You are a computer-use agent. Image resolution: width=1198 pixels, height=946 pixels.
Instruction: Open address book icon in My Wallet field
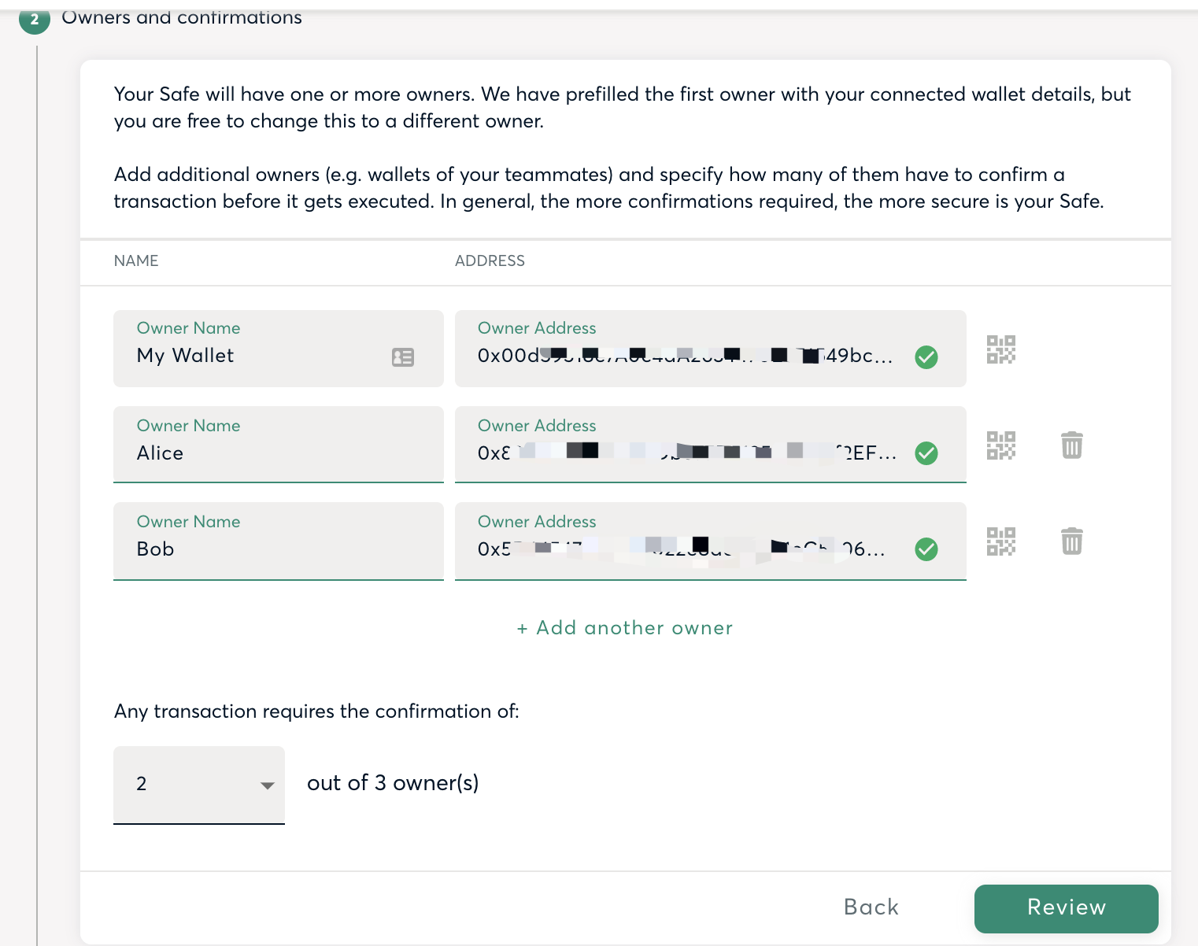point(403,357)
